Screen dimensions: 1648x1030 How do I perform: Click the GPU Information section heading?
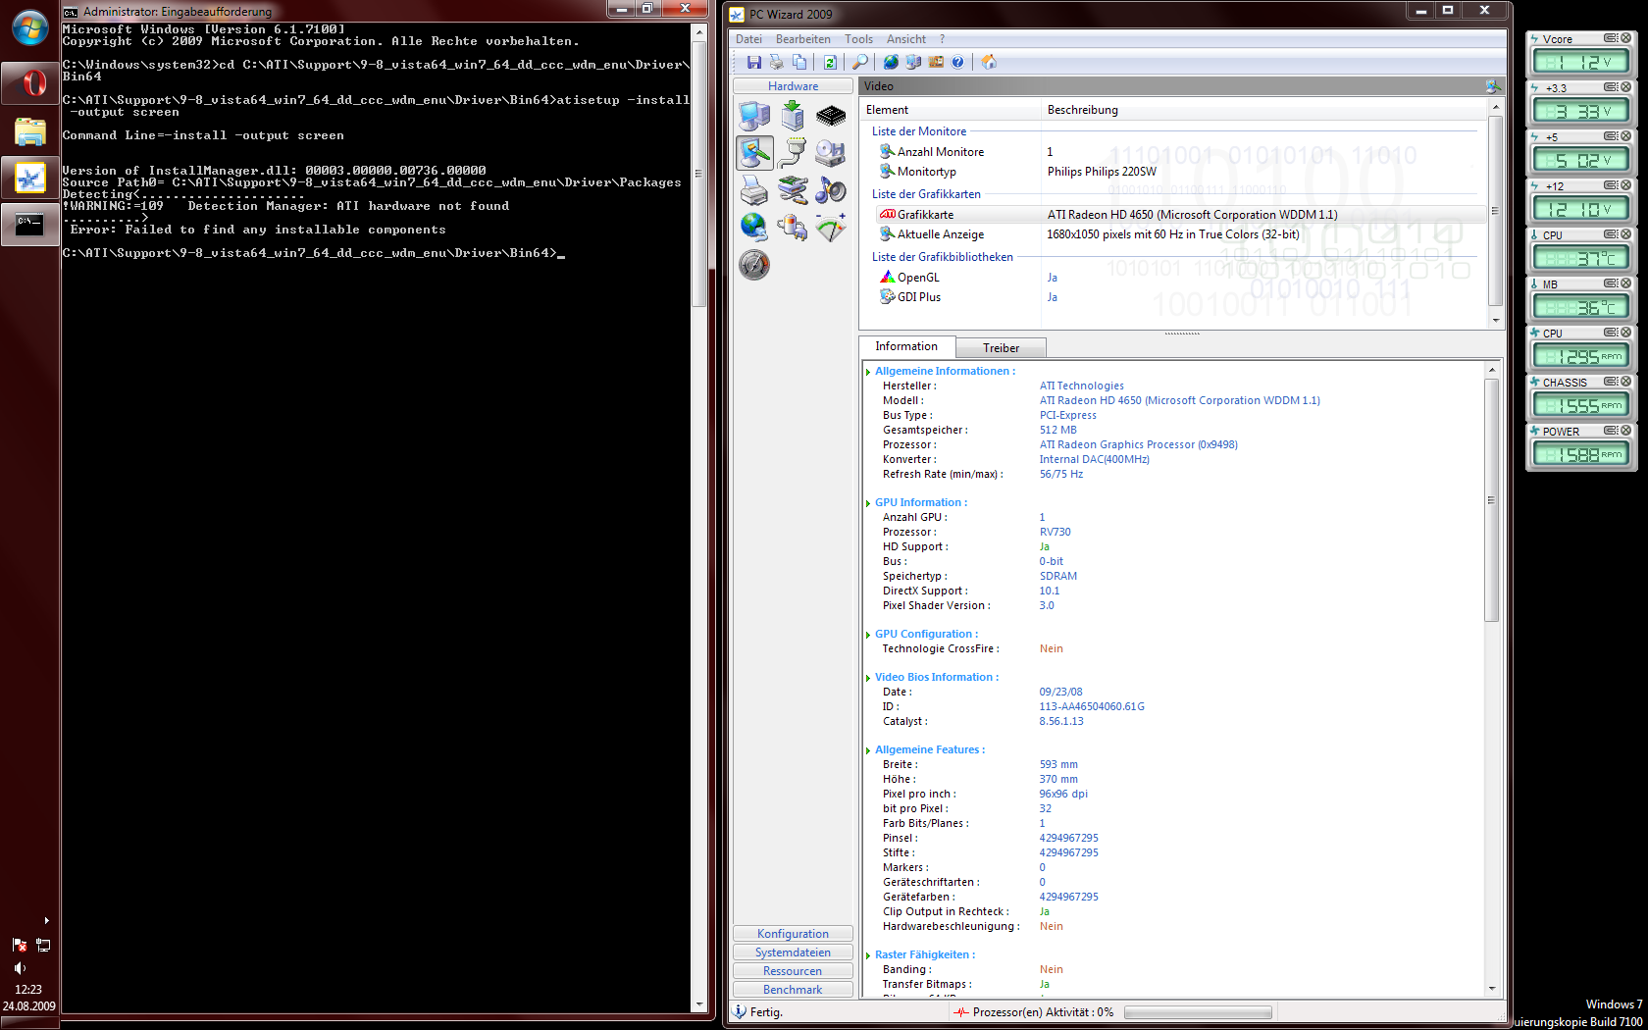point(920,502)
